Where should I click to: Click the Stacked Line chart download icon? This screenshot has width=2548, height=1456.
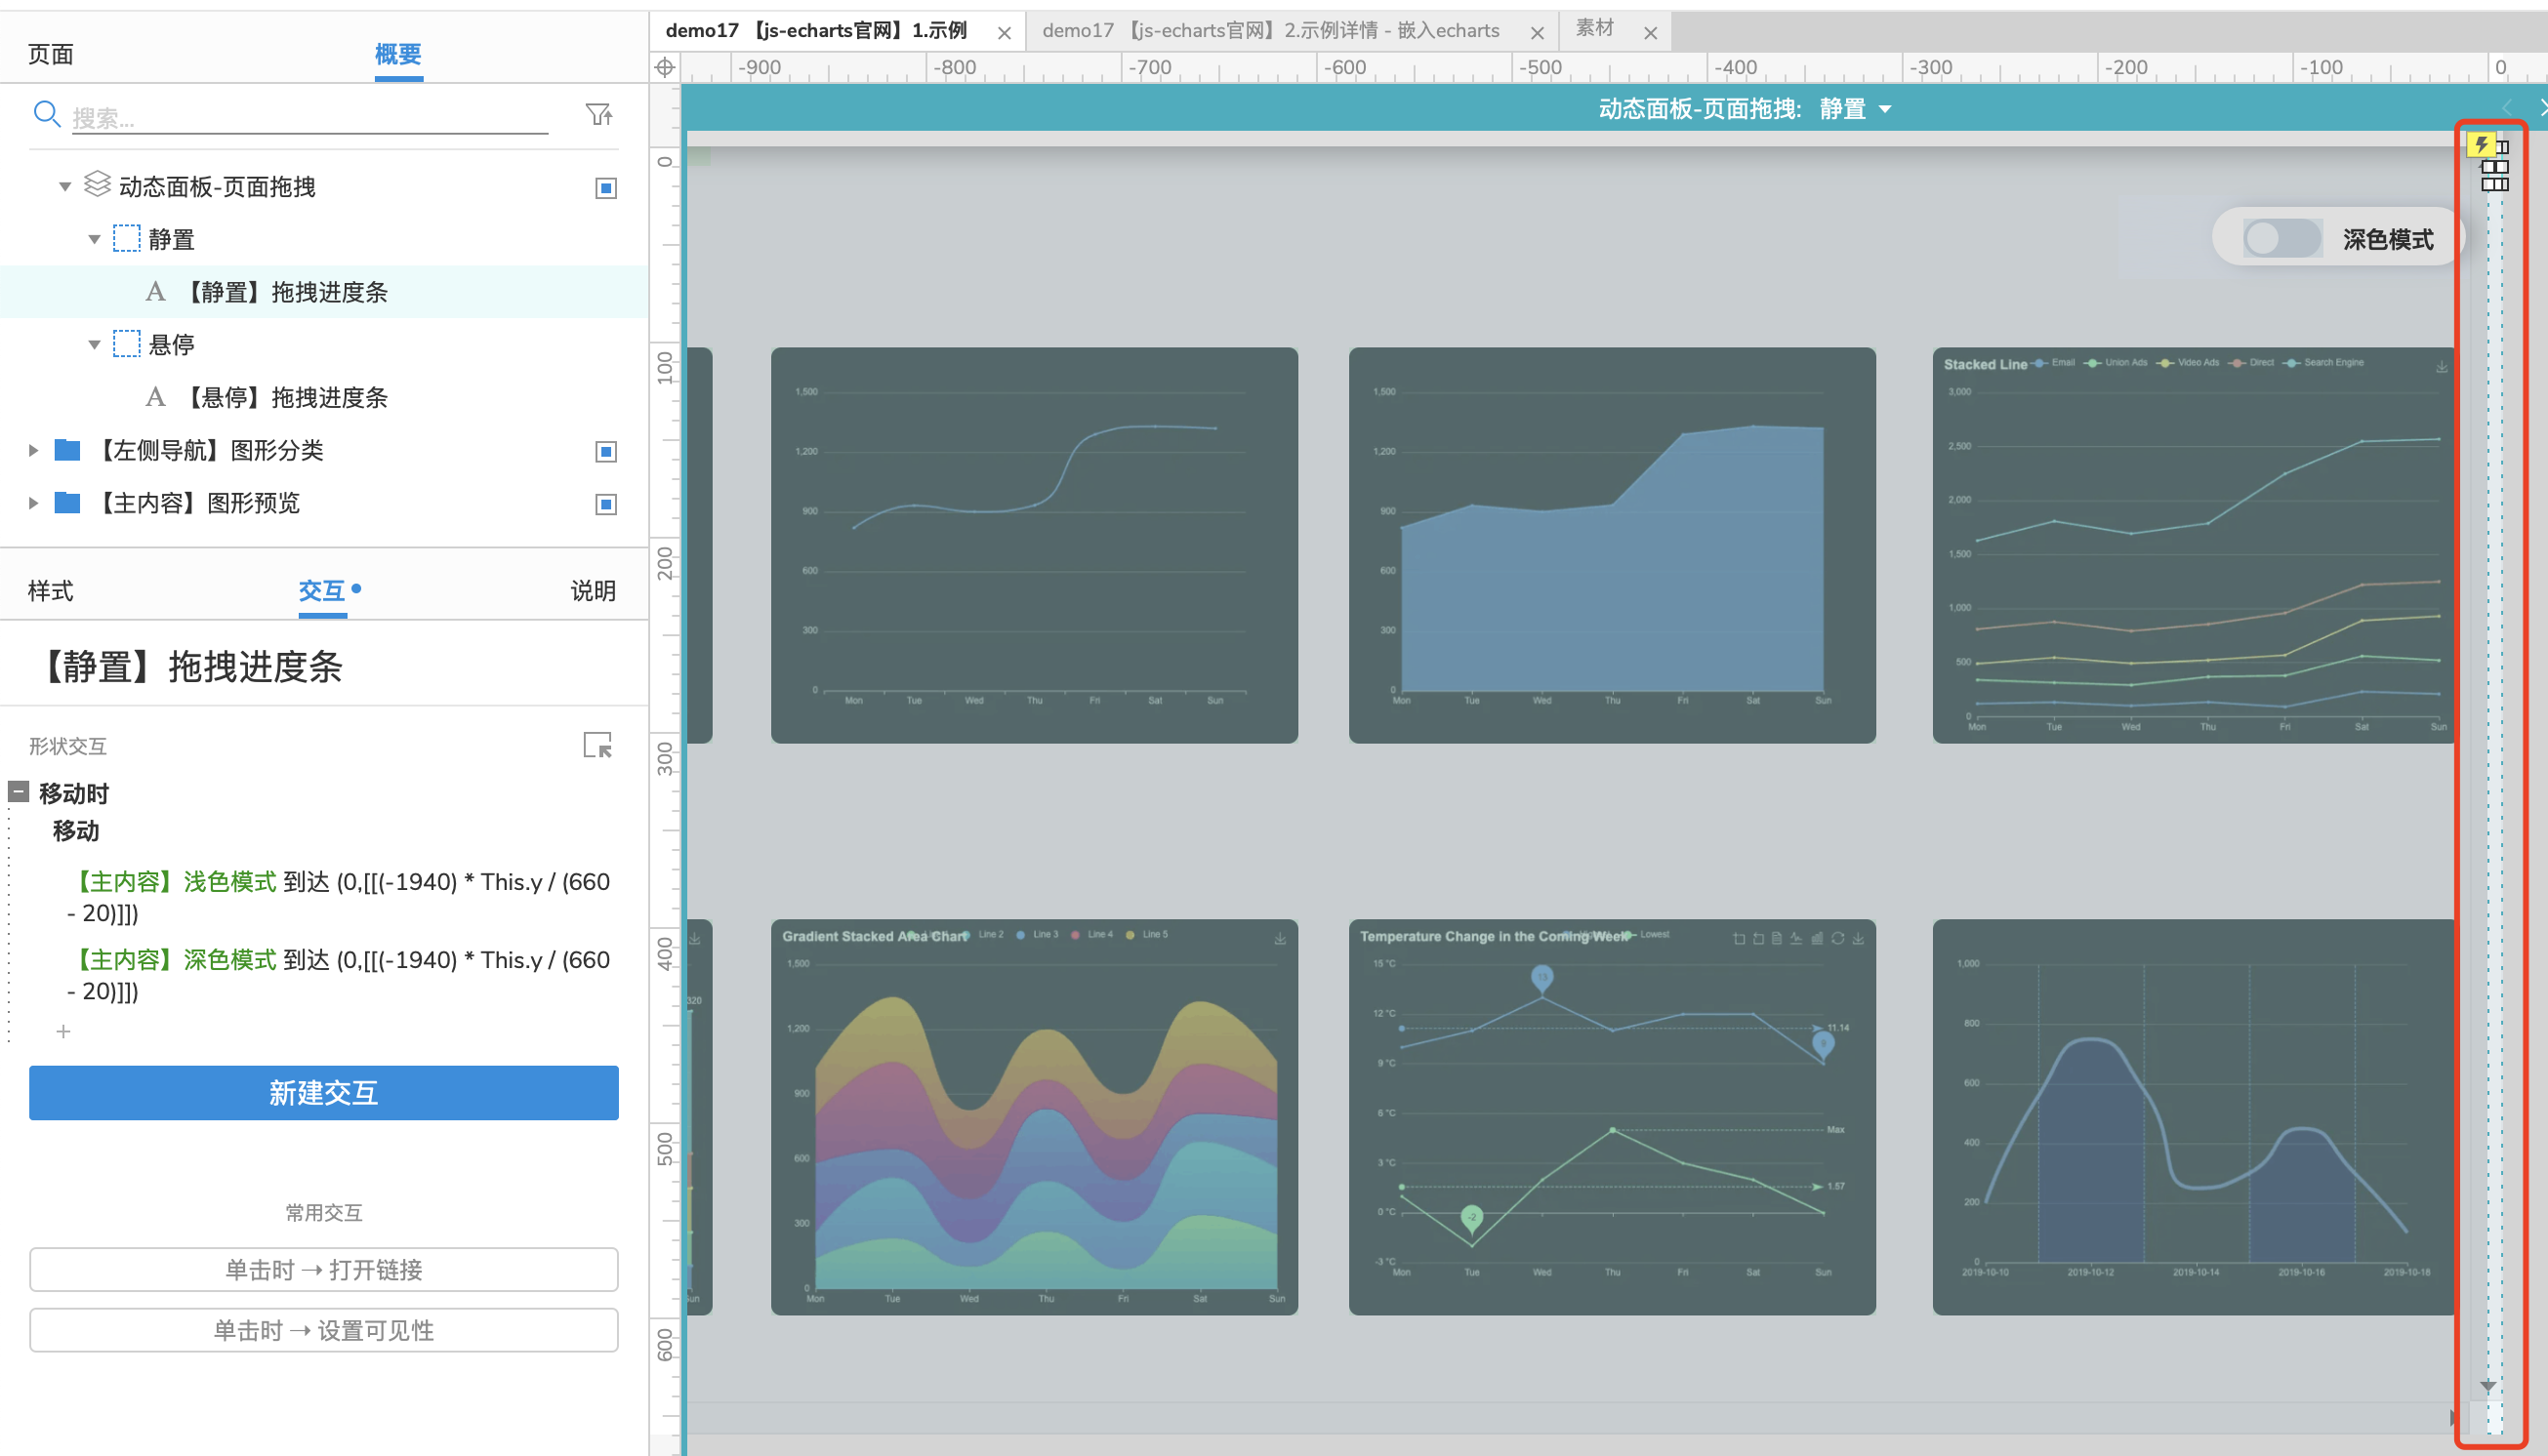coord(2442,367)
